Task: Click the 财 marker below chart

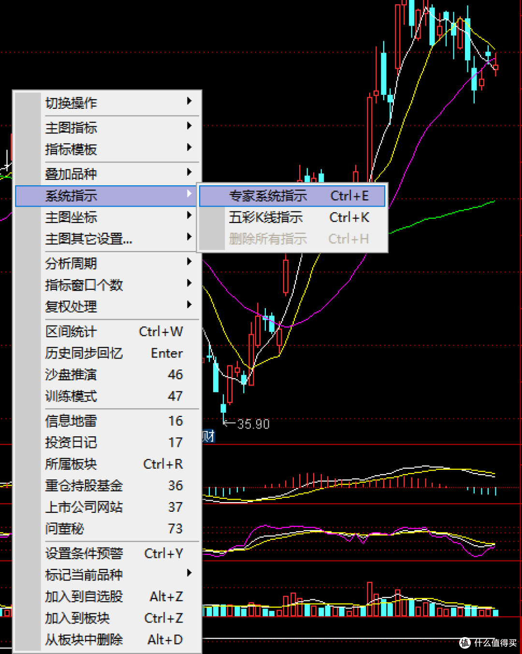Action: (208, 436)
